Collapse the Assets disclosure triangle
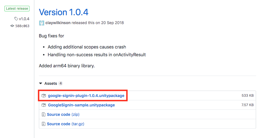273x138 pixels. [41, 83]
